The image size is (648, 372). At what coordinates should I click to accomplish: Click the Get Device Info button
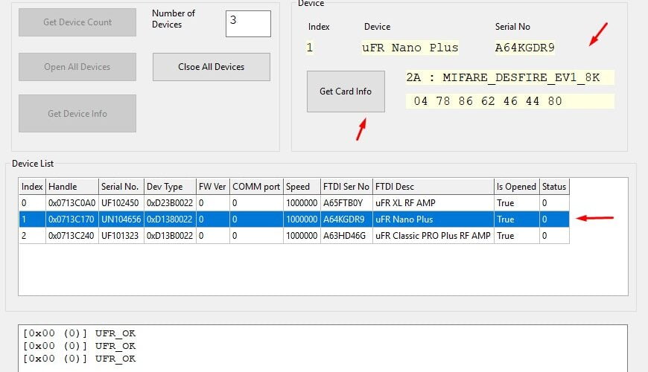pyautogui.click(x=77, y=114)
